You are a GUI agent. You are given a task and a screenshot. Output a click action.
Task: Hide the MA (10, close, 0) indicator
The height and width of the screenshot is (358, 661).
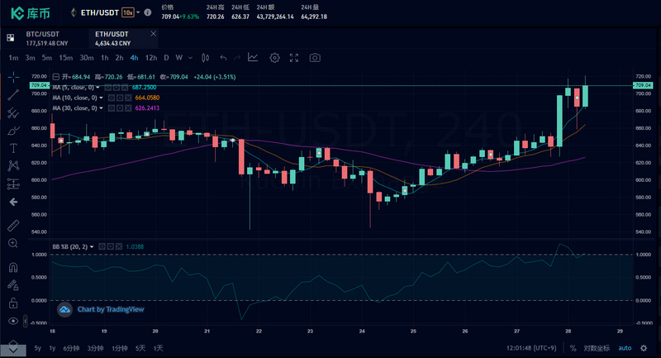112,98
